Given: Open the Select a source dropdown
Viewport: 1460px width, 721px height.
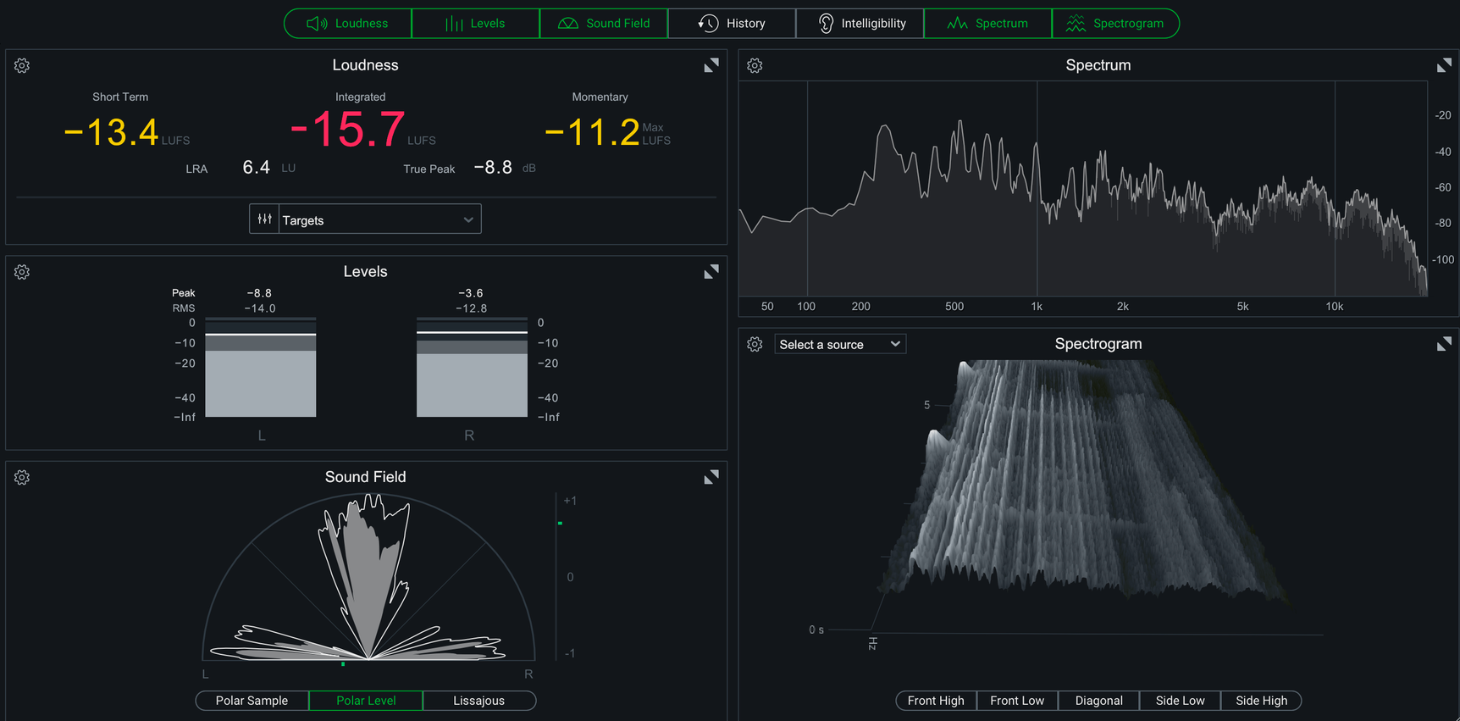Looking at the screenshot, I should pyautogui.click(x=840, y=344).
